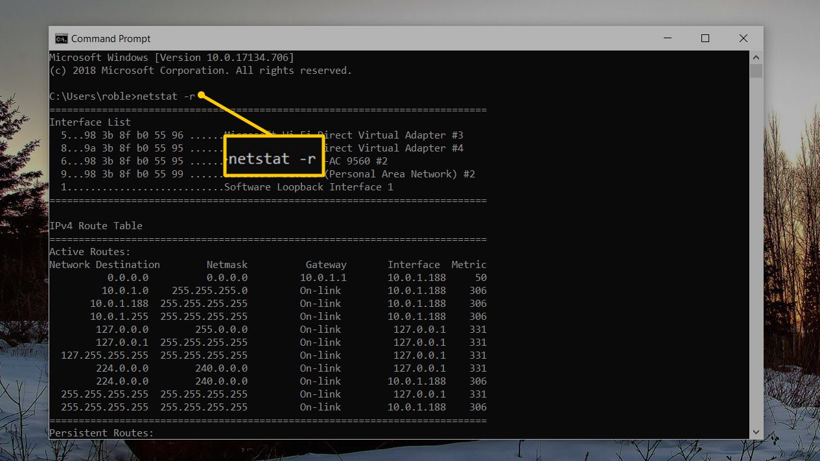Maximize the Command Prompt window
820x461 pixels.
[x=705, y=38]
